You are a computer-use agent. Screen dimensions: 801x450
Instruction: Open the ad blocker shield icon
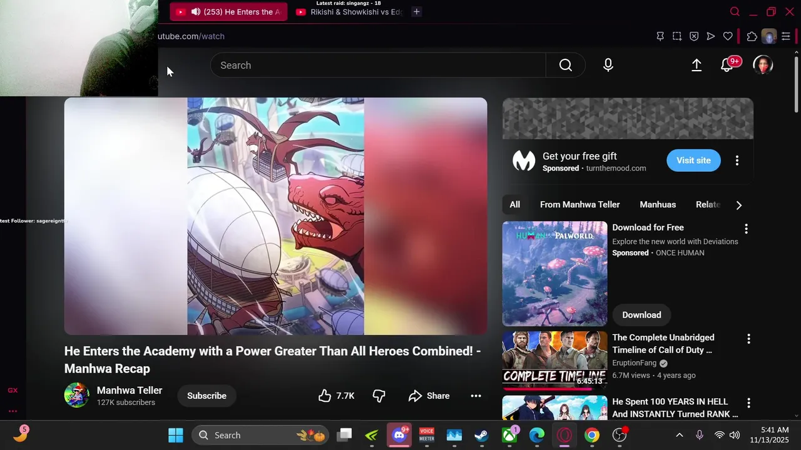(x=694, y=36)
